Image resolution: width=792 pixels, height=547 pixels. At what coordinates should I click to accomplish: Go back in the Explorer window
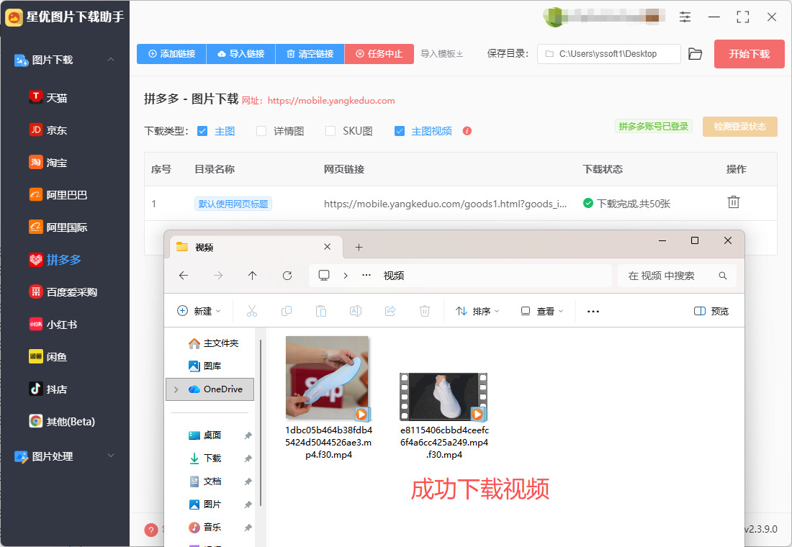tap(184, 275)
